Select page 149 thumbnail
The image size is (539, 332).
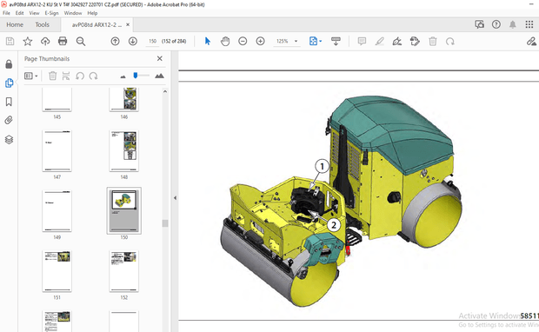[57, 210]
